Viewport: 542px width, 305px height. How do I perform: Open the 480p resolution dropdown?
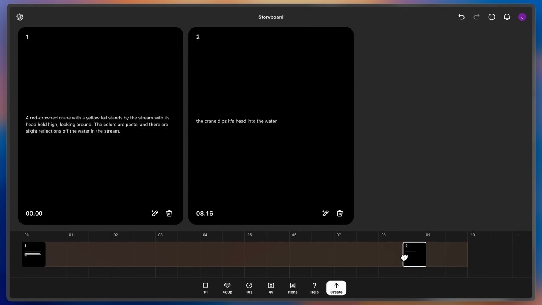227,288
